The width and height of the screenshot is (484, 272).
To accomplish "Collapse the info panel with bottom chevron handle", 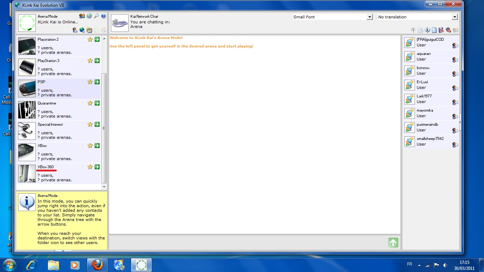I will tap(63, 251).
